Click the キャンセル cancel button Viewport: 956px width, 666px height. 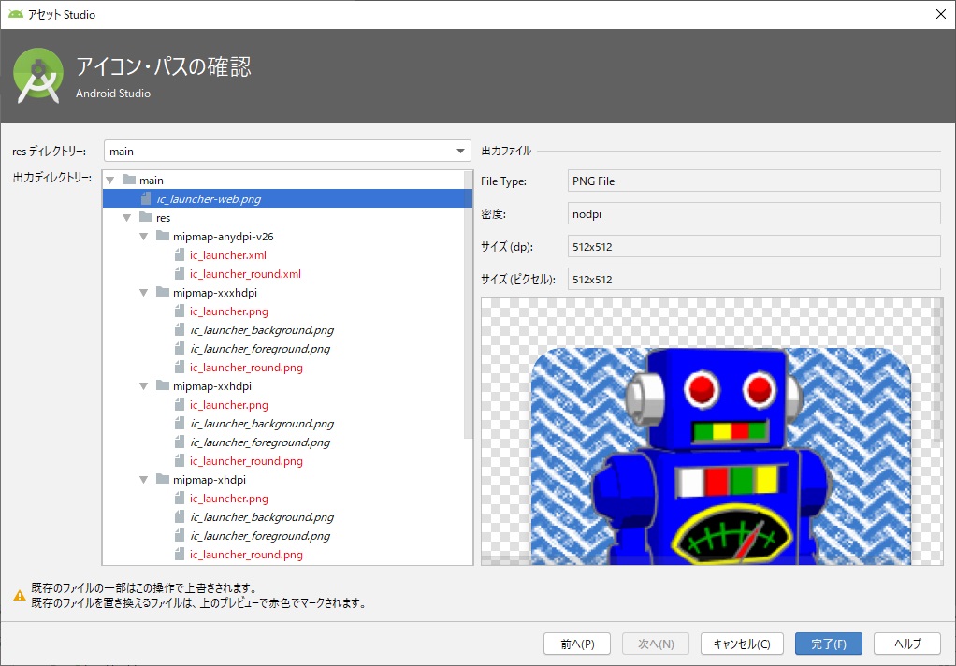[742, 644]
